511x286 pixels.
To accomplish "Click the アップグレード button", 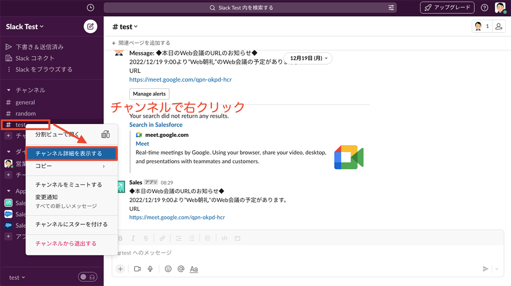I will tap(447, 8).
